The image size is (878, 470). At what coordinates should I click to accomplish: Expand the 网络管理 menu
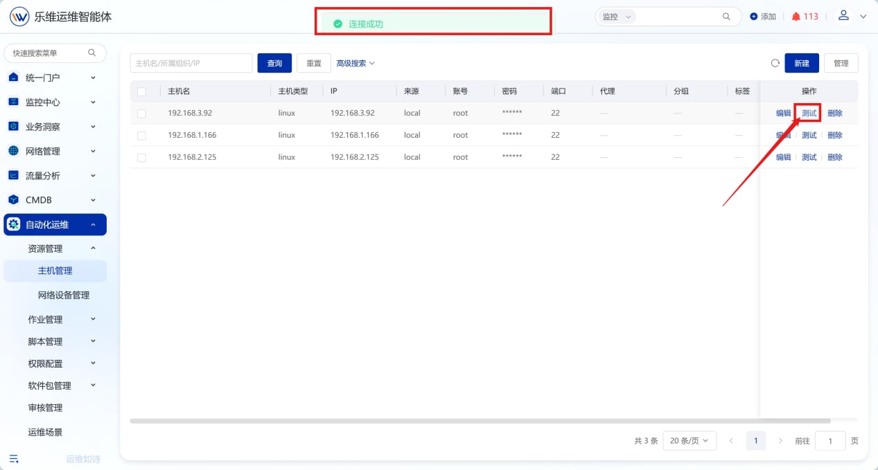94,151
